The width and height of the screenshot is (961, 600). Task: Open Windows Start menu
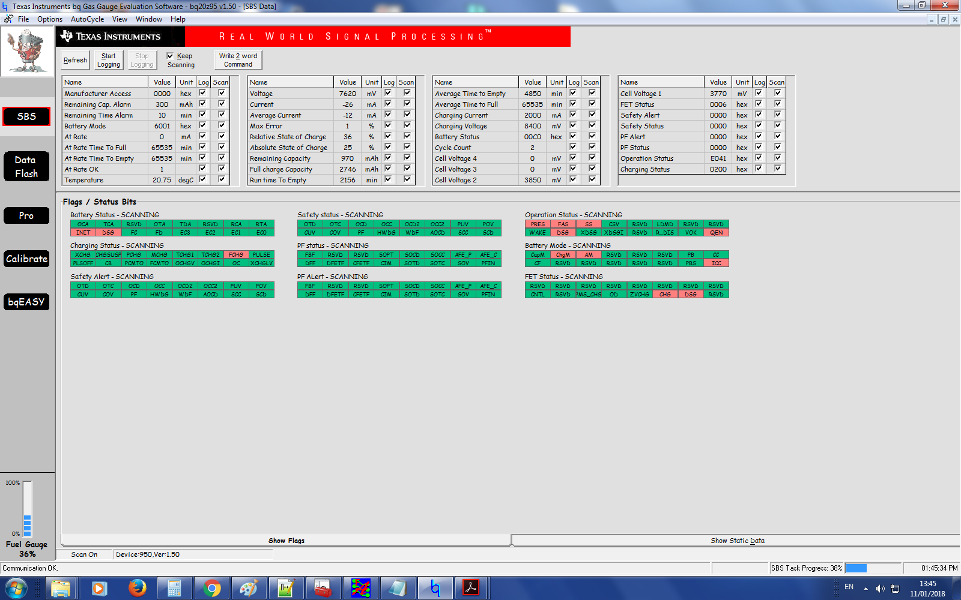point(16,589)
